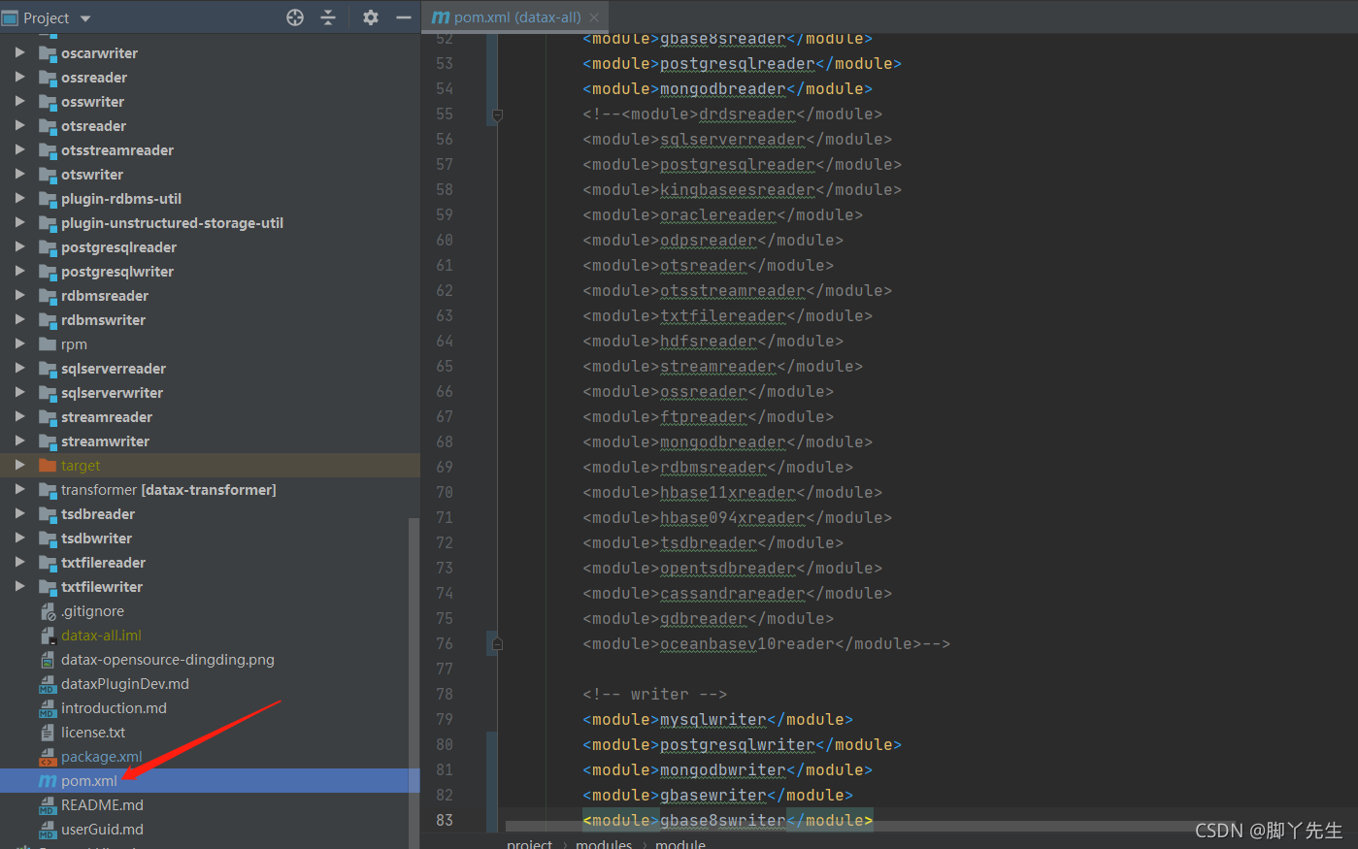
Task: Expand the ossreader module folder
Action: pyautogui.click(x=19, y=77)
